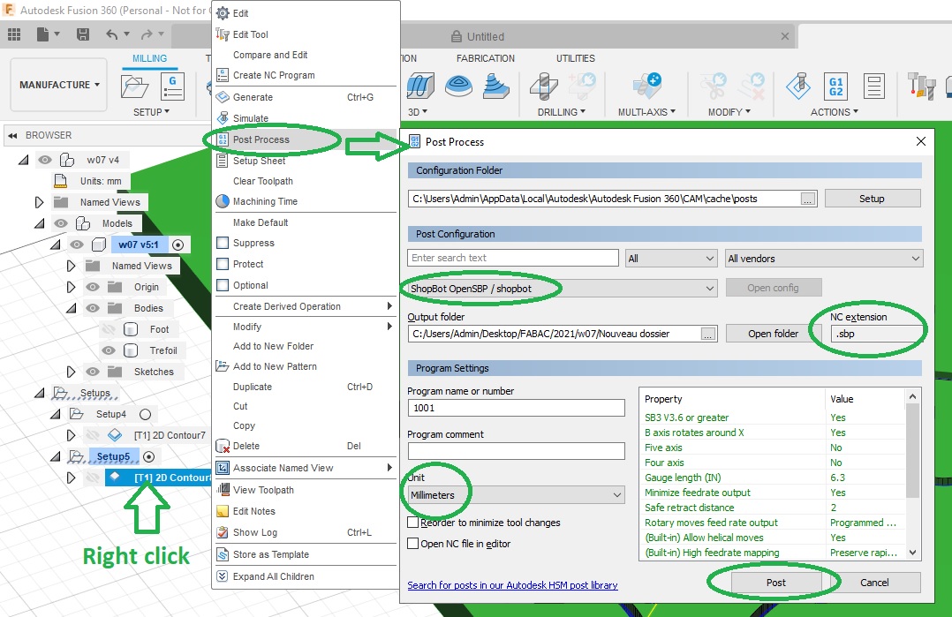The image size is (952, 617).
Task: Check the Optional checkbox in context menu
Action: pyautogui.click(x=223, y=285)
